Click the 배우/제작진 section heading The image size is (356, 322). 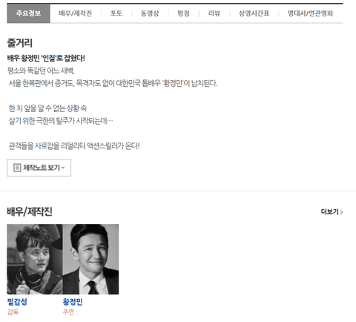pyautogui.click(x=30, y=211)
